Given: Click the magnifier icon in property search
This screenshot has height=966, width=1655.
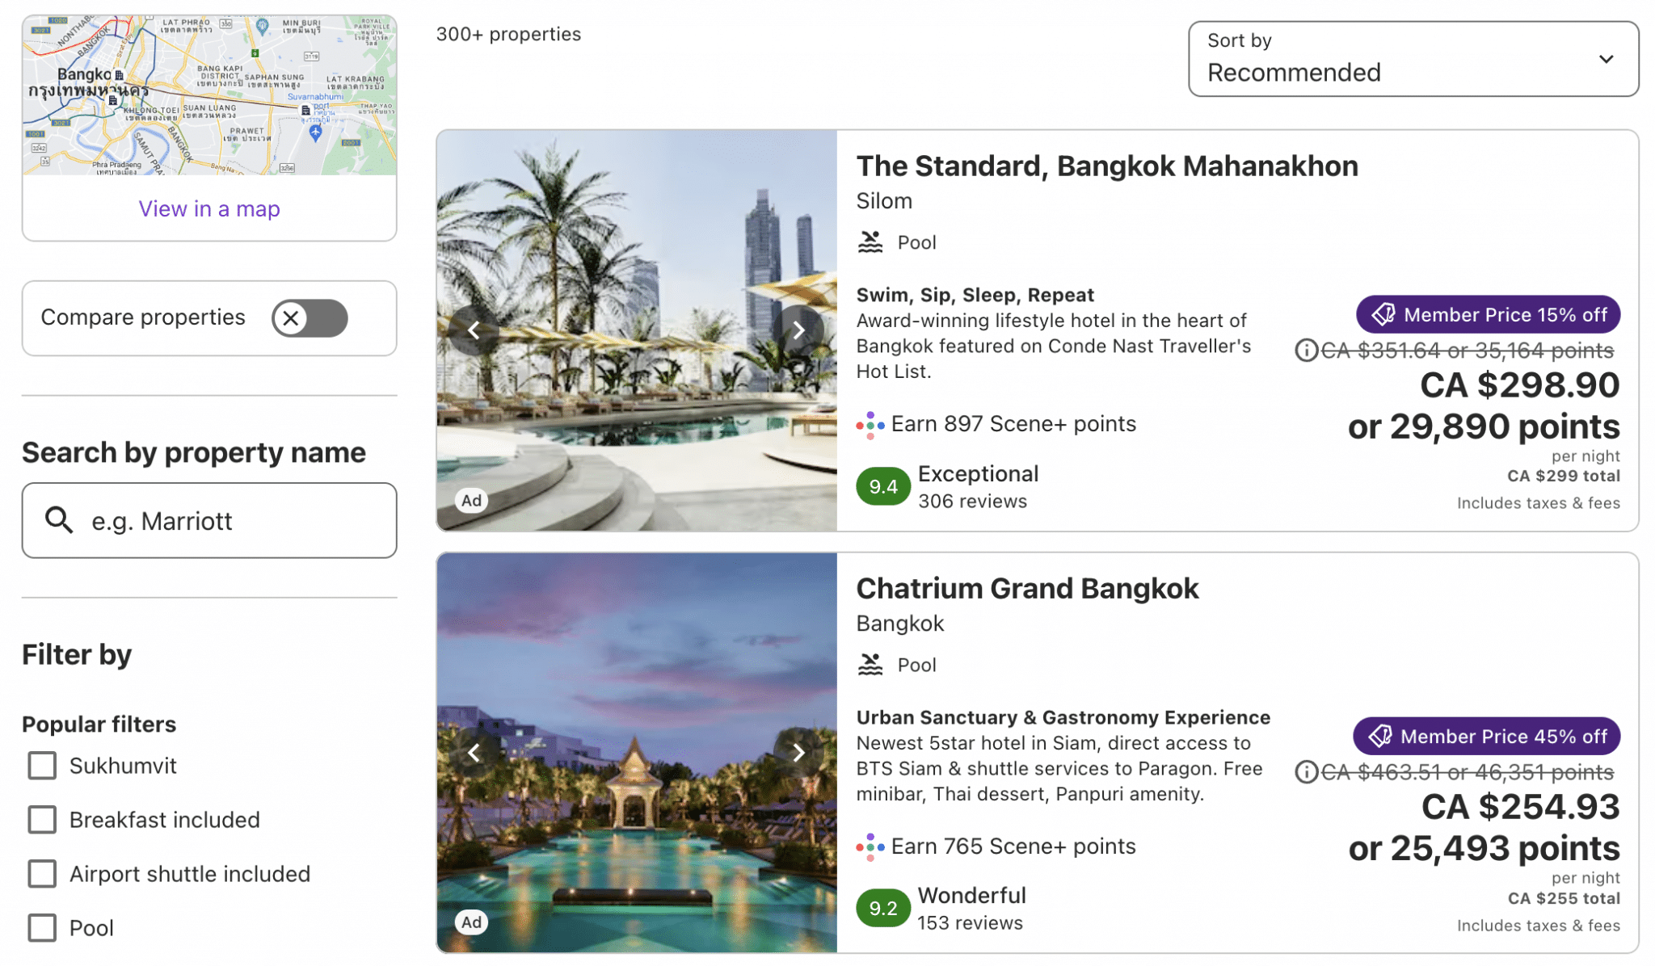Looking at the screenshot, I should point(59,520).
